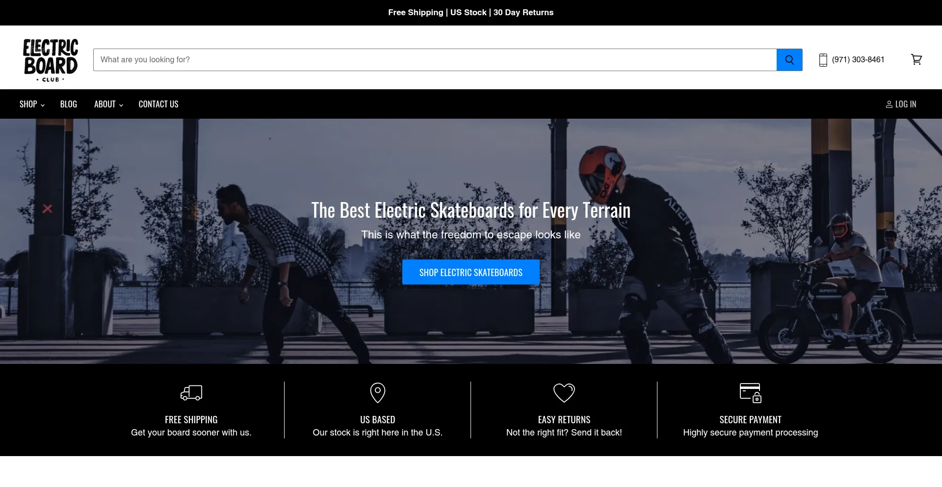942x487 pixels.
Task: Click 'Not the right fit? Send it back!'
Action: pos(564,433)
